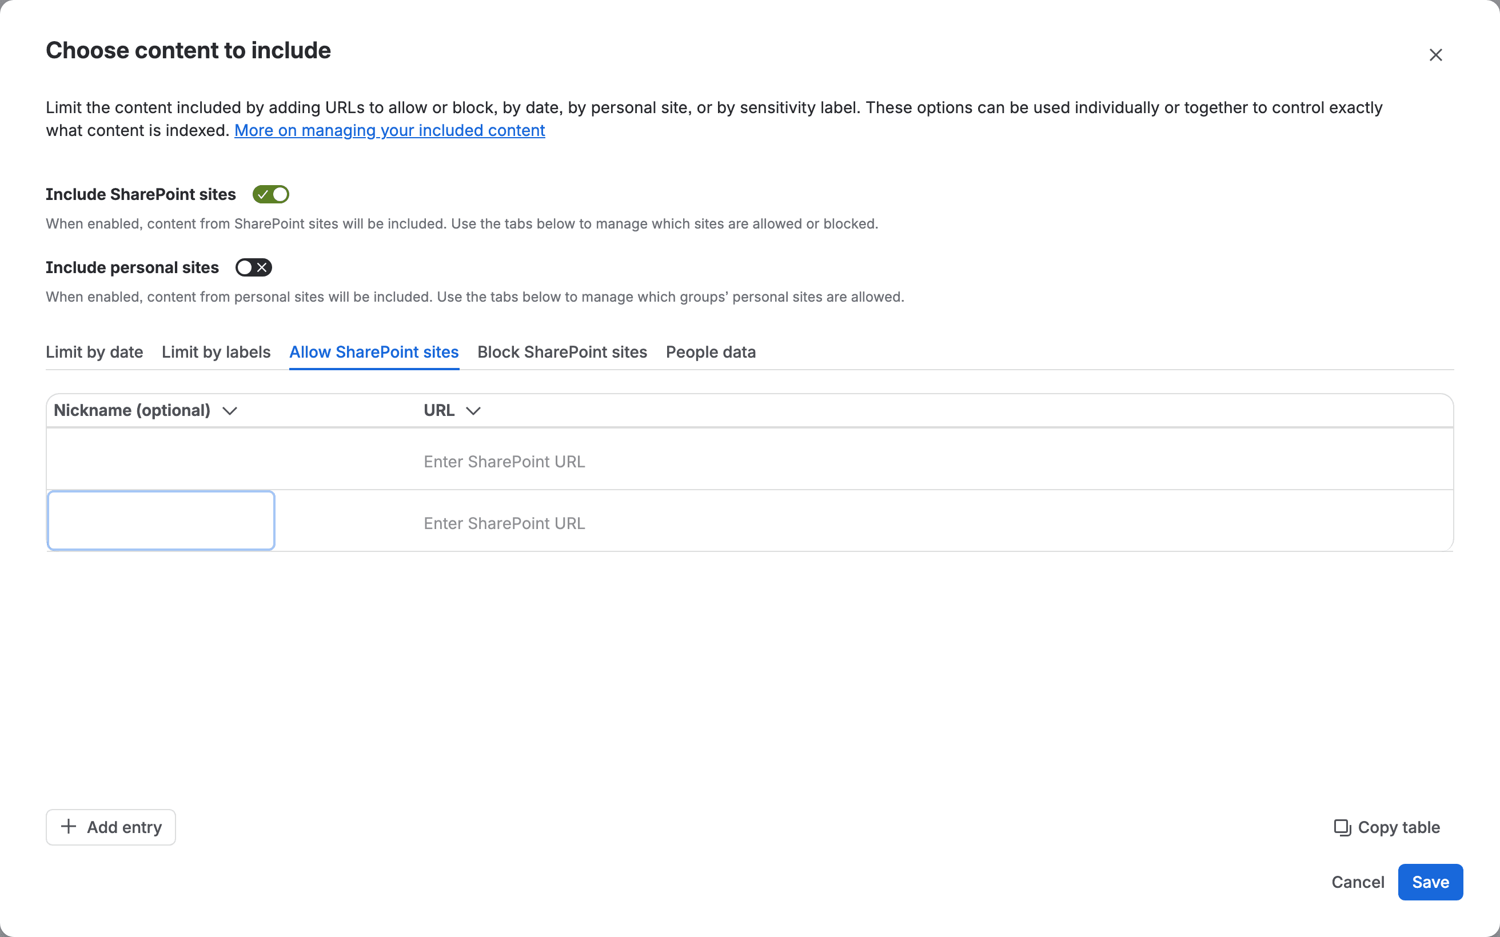Click focused nickname field in second row

161,520
